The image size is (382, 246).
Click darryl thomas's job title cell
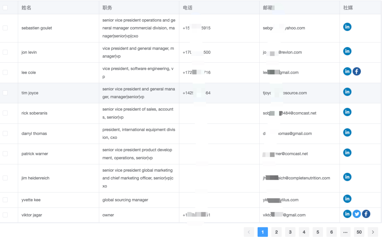point(139,134)
